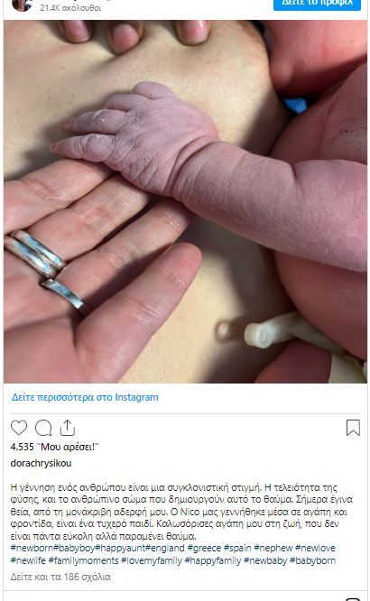Click the #newborn hashtag
This screenshot has width=370, height=601.
(x=32, y=548)
